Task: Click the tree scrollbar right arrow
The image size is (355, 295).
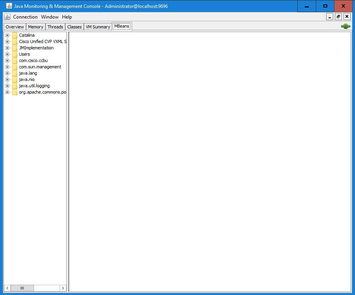Action: (x=63, y=288)
